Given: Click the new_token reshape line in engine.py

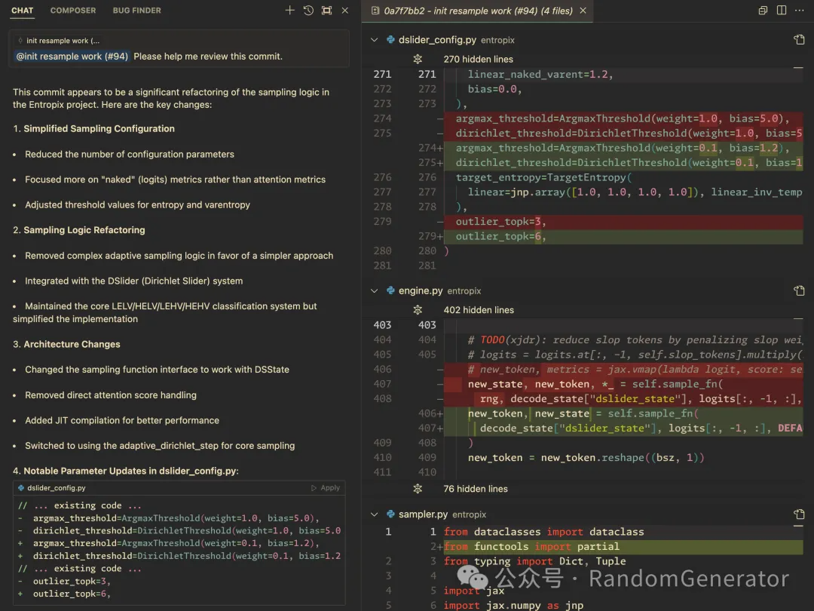Looking at the screenshot, I should [x=586, y=458].
